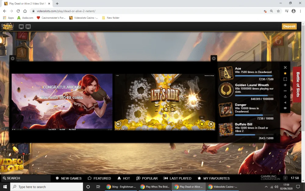The width and height of the screenshot is (305, 191).
Task: Open chat speech bubble icon
Action: [285, 108]
